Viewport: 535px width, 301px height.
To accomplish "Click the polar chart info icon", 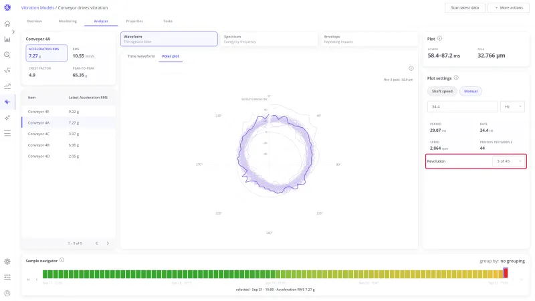I will (x=411, y=69).
